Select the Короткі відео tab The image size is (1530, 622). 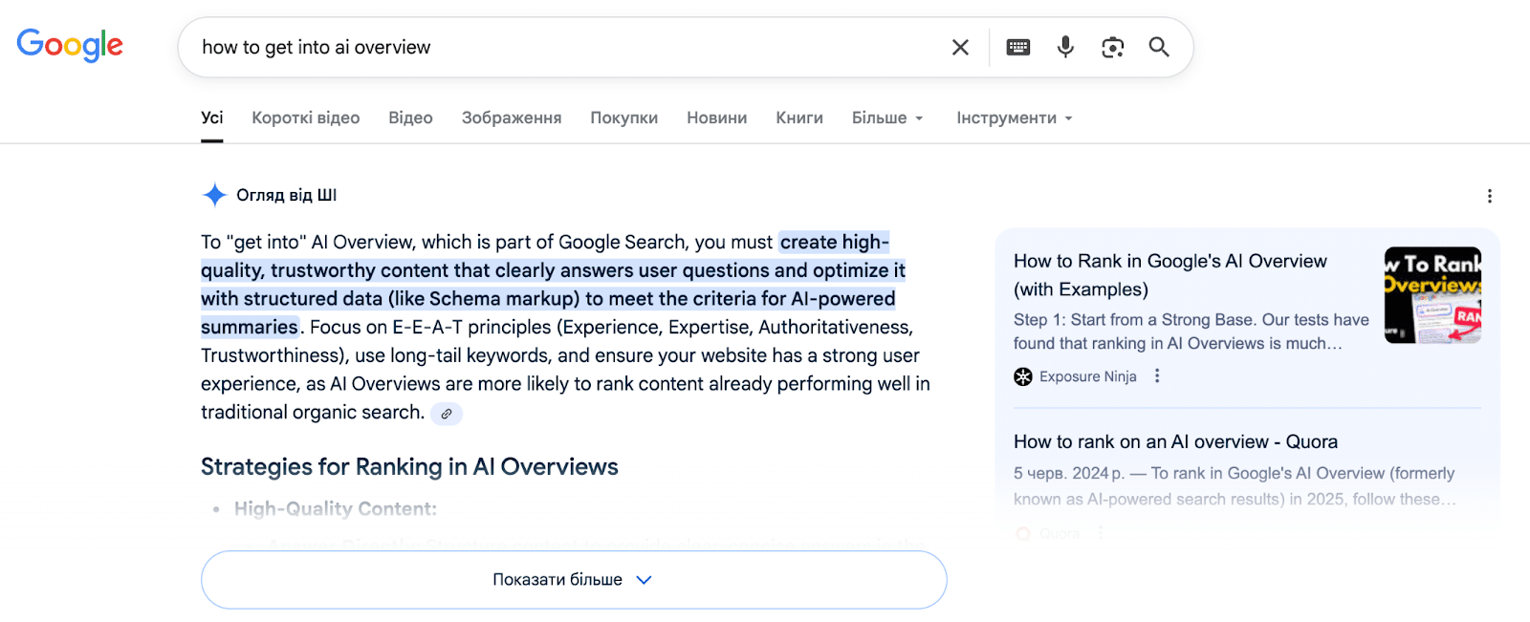(x=305, y=118)
